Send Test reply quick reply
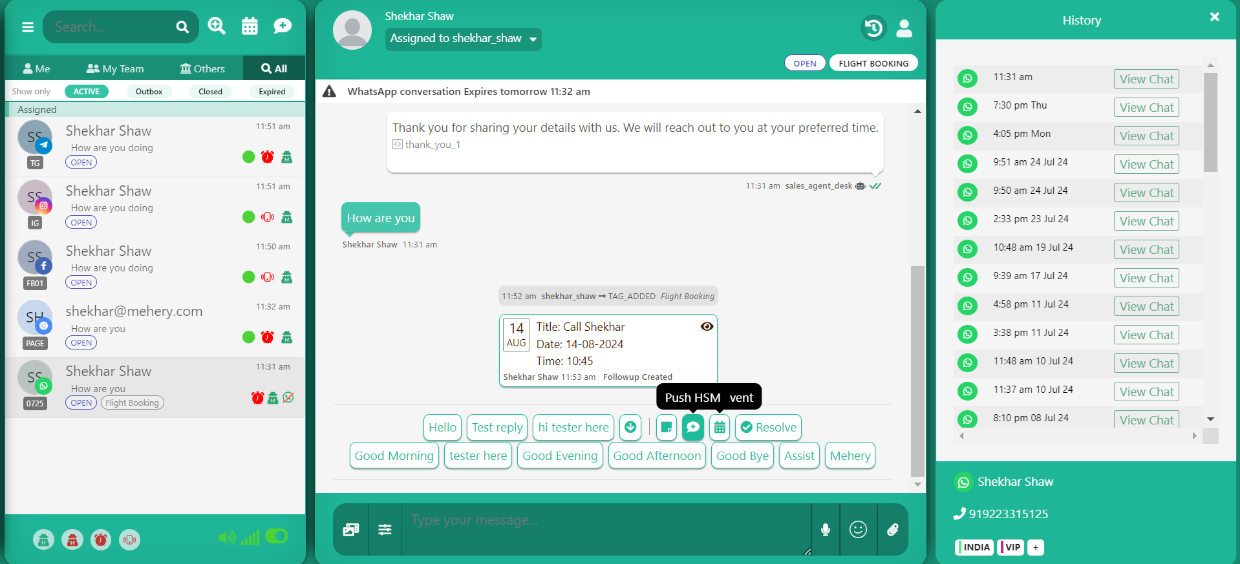1240x564 pixels. click(x=497, y=427)
